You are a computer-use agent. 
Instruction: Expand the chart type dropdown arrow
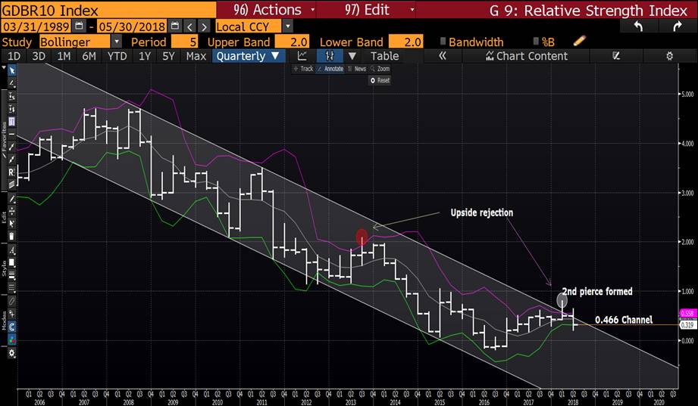point(352,56)
